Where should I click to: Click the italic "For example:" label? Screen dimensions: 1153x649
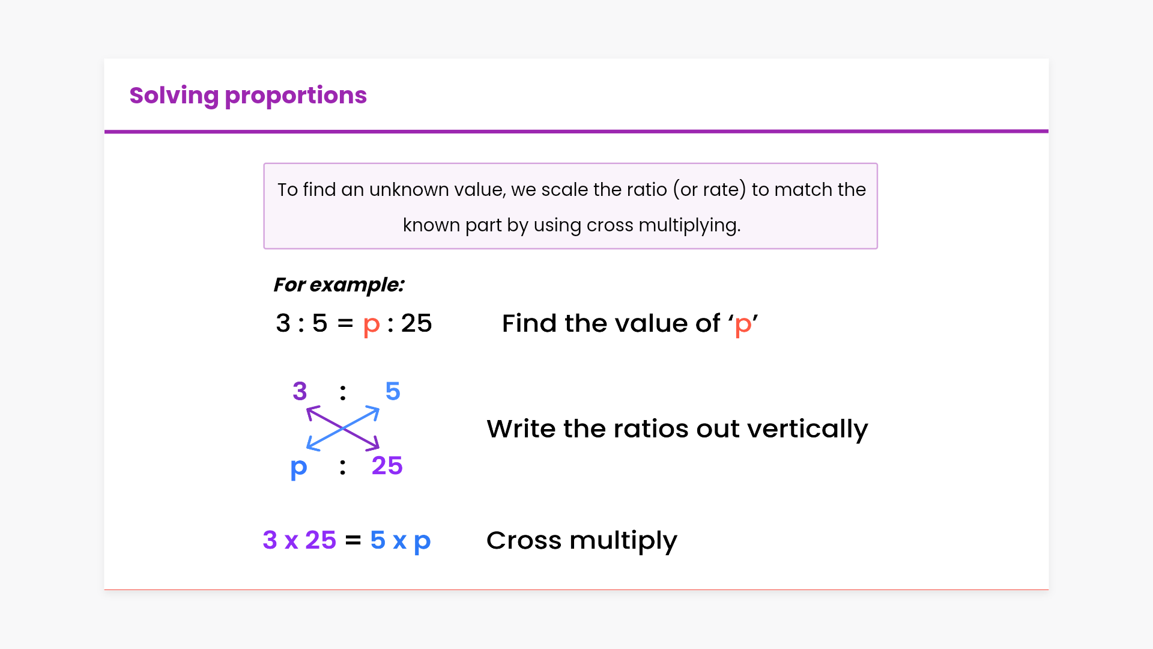pyautogui.click(x=339, y=285)
